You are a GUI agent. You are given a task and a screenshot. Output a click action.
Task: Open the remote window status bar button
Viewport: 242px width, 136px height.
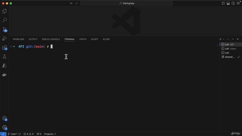tap(3, 134)
